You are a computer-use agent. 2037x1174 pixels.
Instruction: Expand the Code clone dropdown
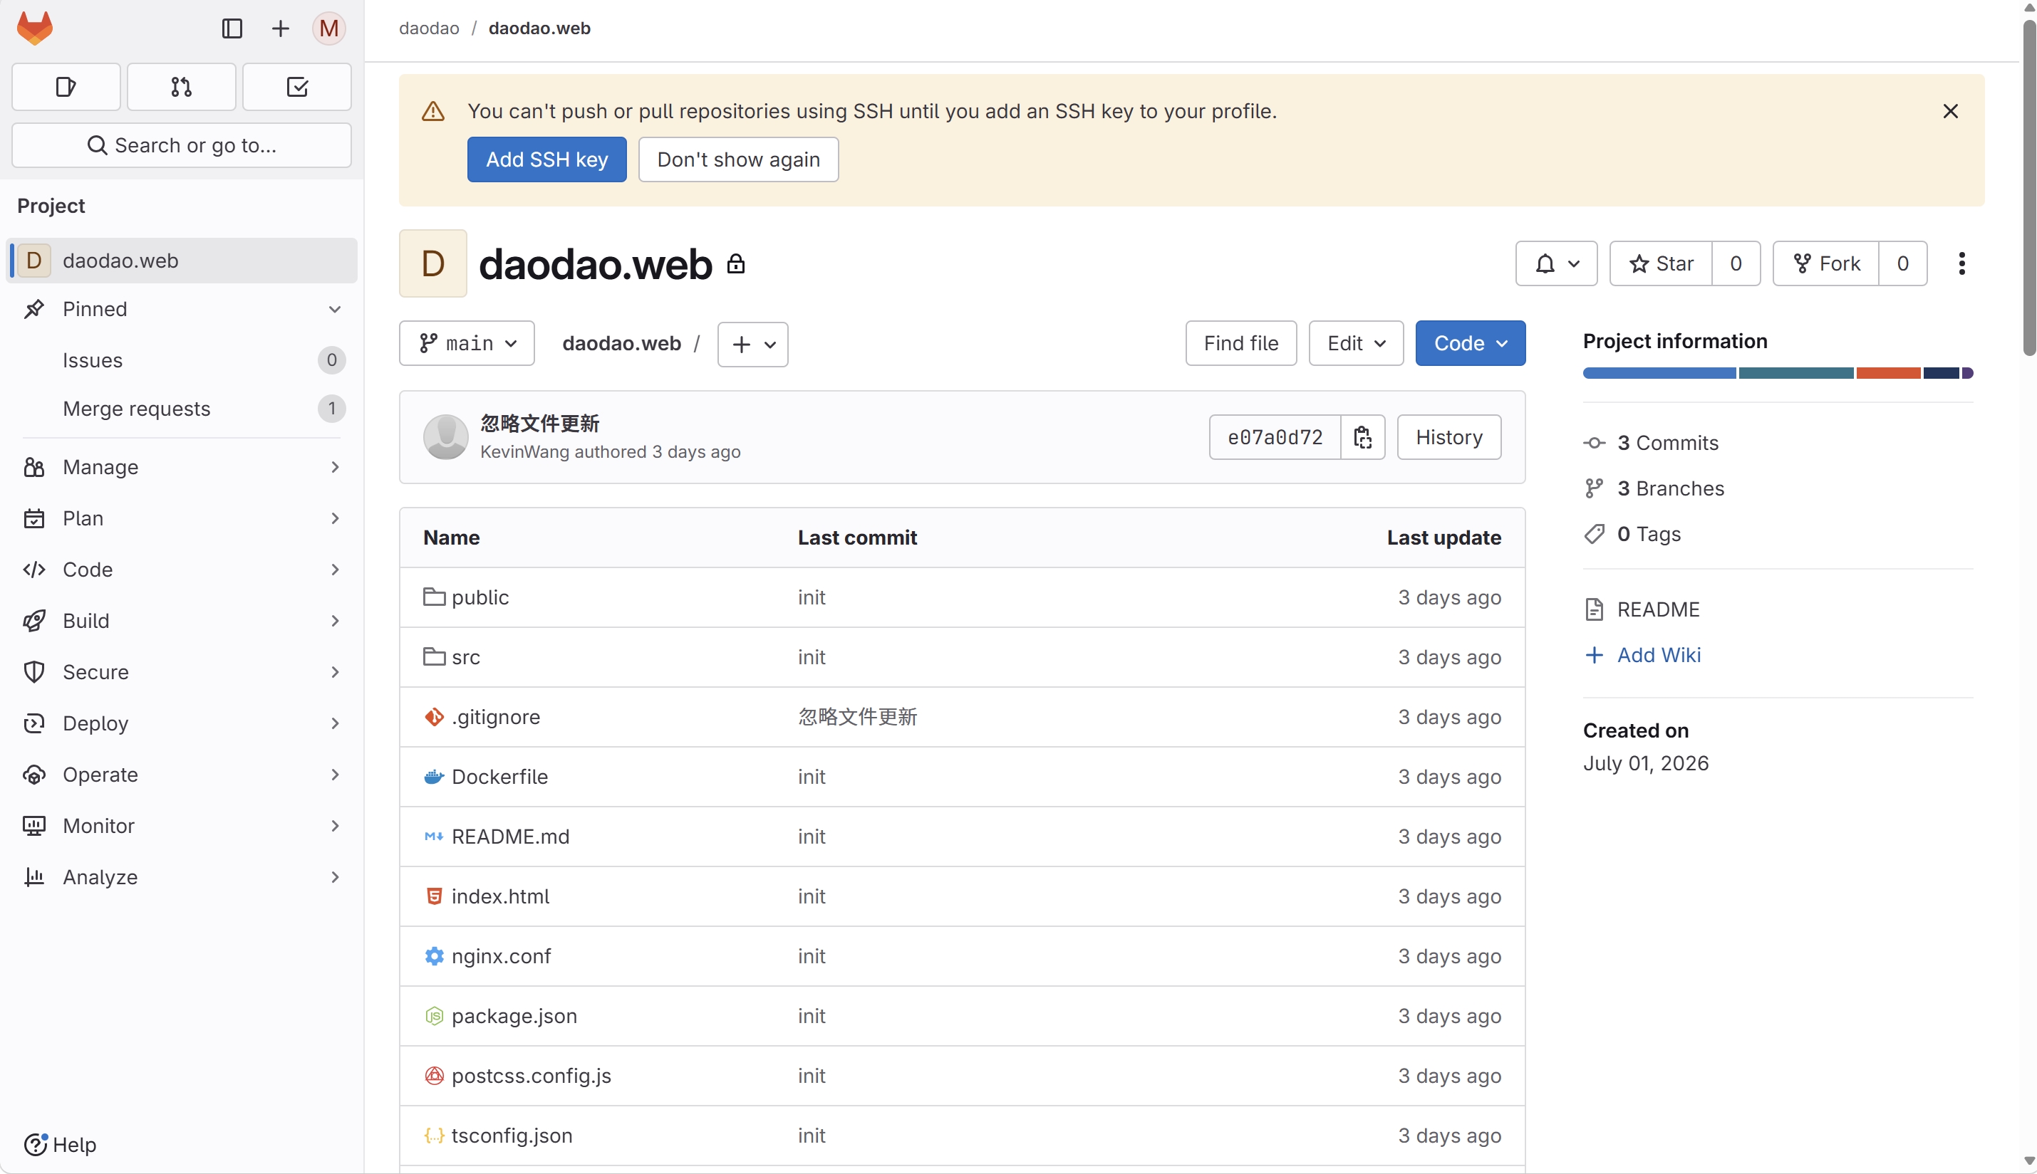tap(1470, 343)
